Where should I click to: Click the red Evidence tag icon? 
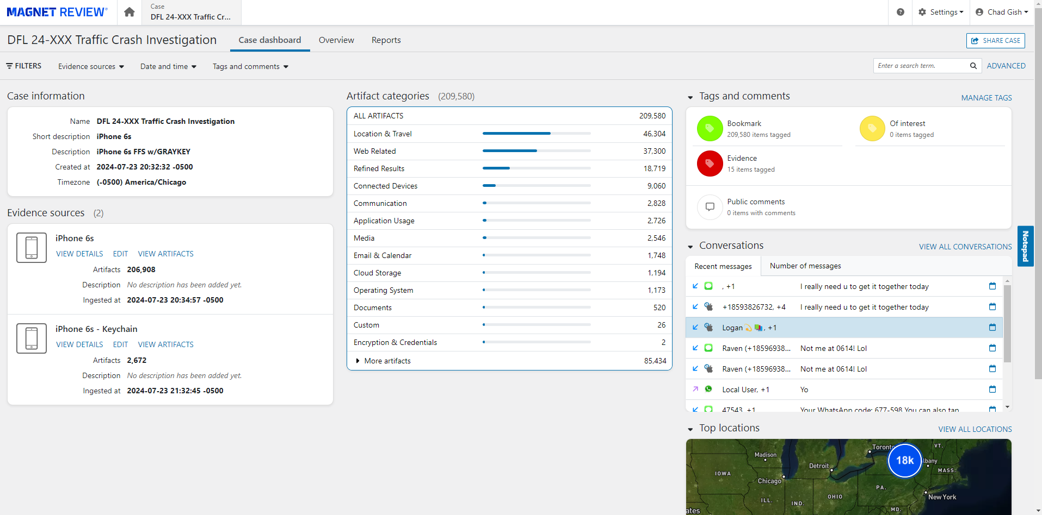tap(710, 164)
